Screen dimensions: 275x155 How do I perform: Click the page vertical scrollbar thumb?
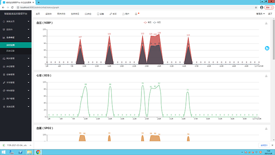click(x=273, y=40)
